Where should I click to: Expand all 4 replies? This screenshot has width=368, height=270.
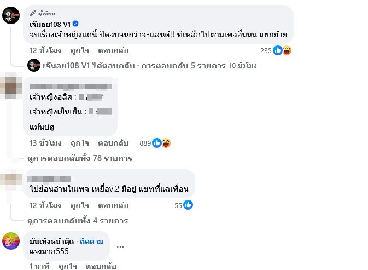[77, 221]
